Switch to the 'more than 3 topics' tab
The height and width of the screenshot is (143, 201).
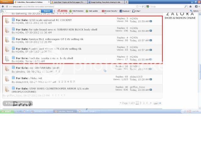pos(69,2)
